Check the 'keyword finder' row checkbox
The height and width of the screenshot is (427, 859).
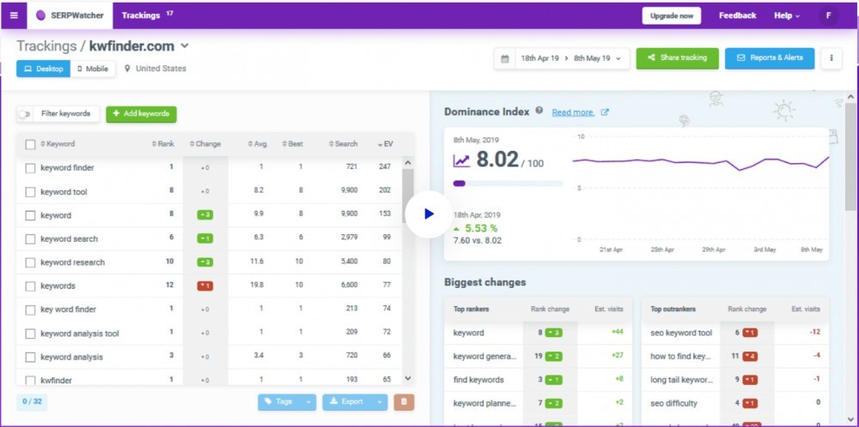pyautogui.click(x=31, y=168)
